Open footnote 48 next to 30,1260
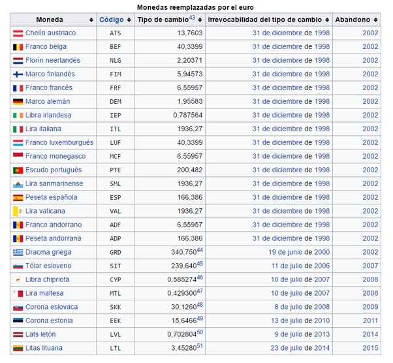The width and height of the screenshot is (393, 363). tap(200, 305)
